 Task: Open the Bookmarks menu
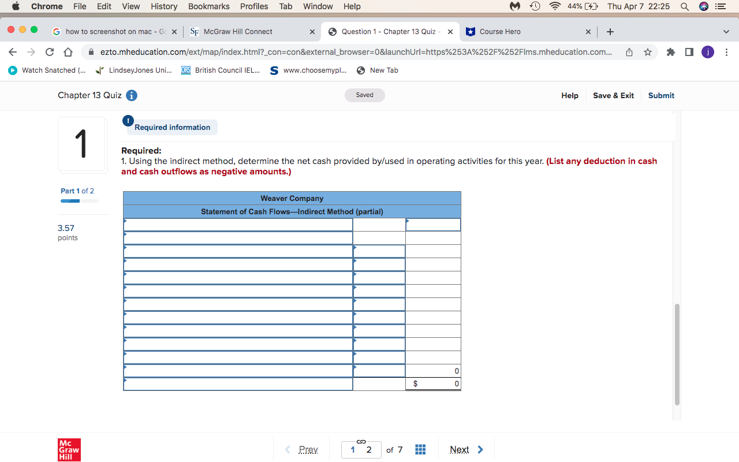pos(208,6)
